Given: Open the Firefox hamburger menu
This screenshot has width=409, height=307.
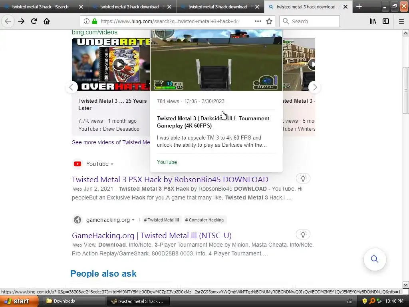Looking at the screenshot, I should tap(401, 22).
